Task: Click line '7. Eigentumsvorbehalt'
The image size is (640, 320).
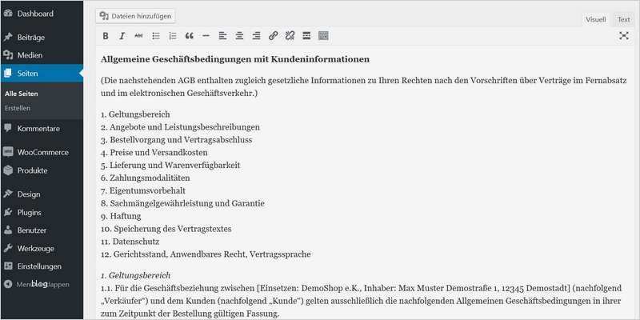Action: [x=143, y=190]
